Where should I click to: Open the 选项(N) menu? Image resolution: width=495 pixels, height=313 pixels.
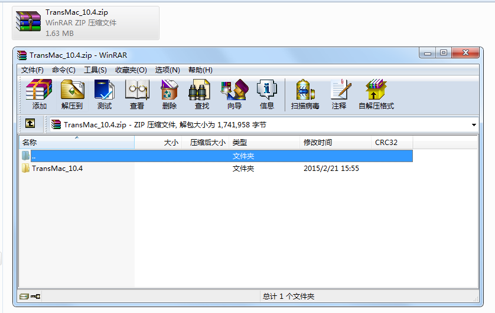(x=167, y=70)
